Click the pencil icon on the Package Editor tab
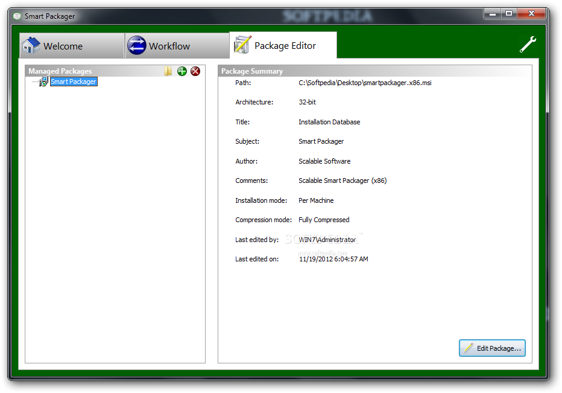This screenshot has width=562, height=393. (x=242, y=45)
